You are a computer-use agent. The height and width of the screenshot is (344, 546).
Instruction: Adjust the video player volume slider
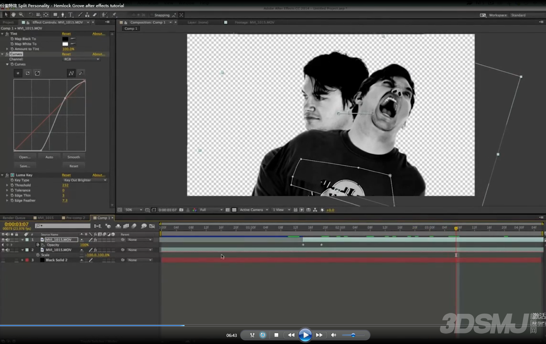coord(353,335)
